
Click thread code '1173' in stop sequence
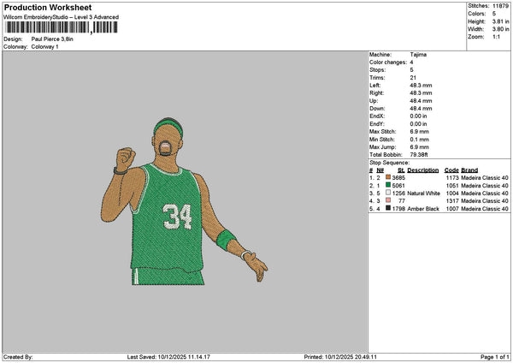pos(452,177)
